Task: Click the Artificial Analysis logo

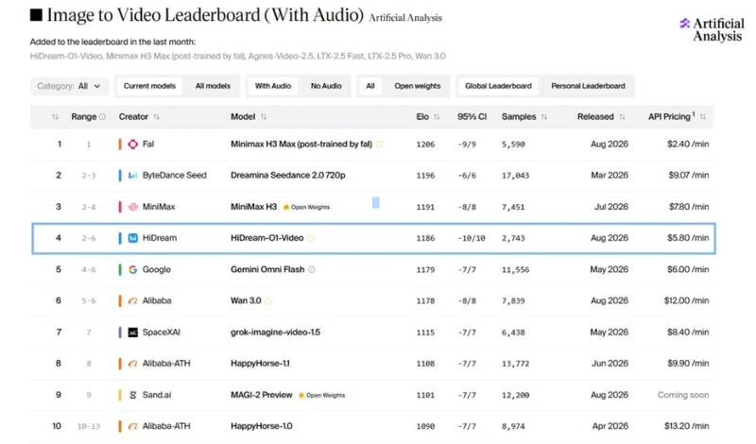Action: click(712, 30)
